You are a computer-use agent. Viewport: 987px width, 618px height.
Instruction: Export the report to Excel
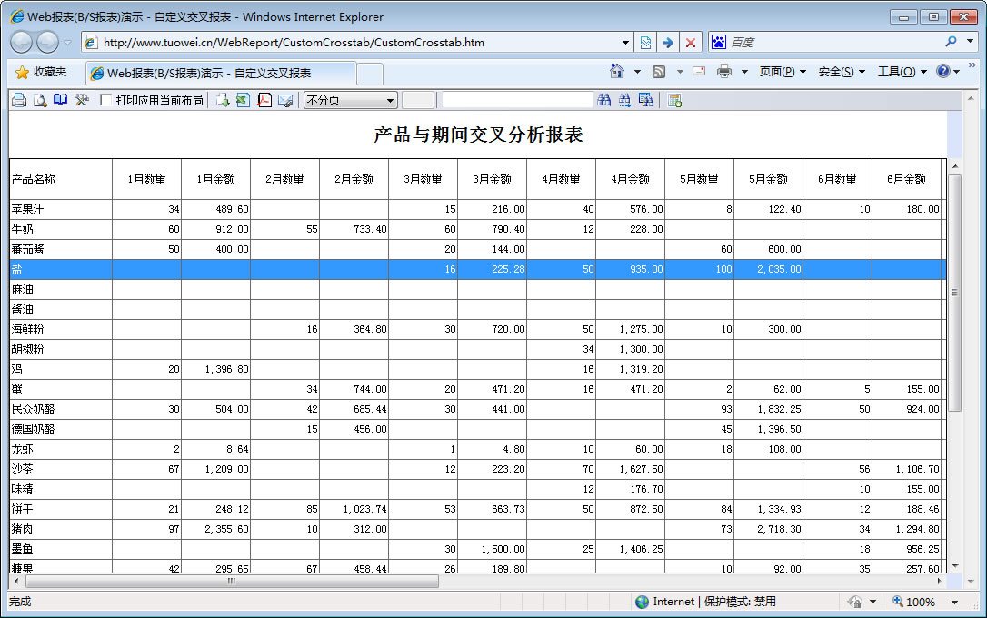[x=243, y=100]
